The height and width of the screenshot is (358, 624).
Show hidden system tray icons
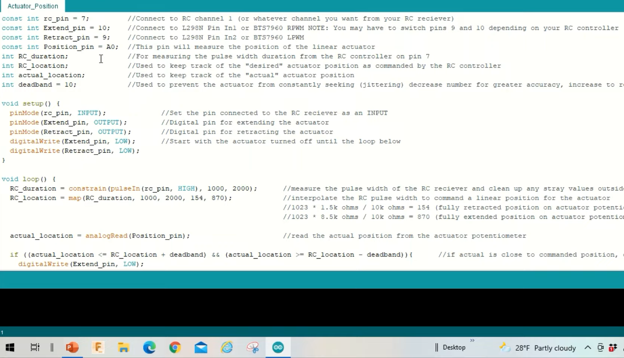click(587, 348)
